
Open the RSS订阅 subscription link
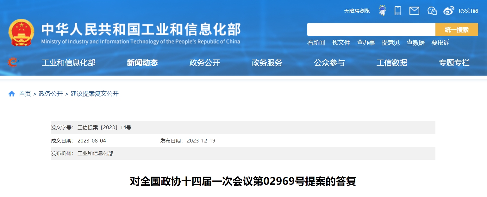[x=469, y=10]
